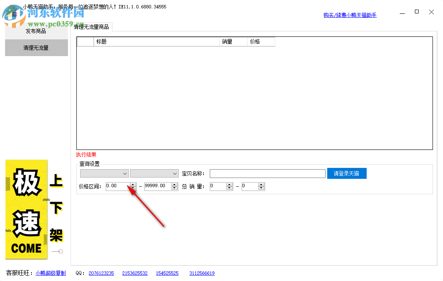The image size is (443, 281).
Task: Open the 发布商品 sidebar section
Action: (x=36, y=31)
